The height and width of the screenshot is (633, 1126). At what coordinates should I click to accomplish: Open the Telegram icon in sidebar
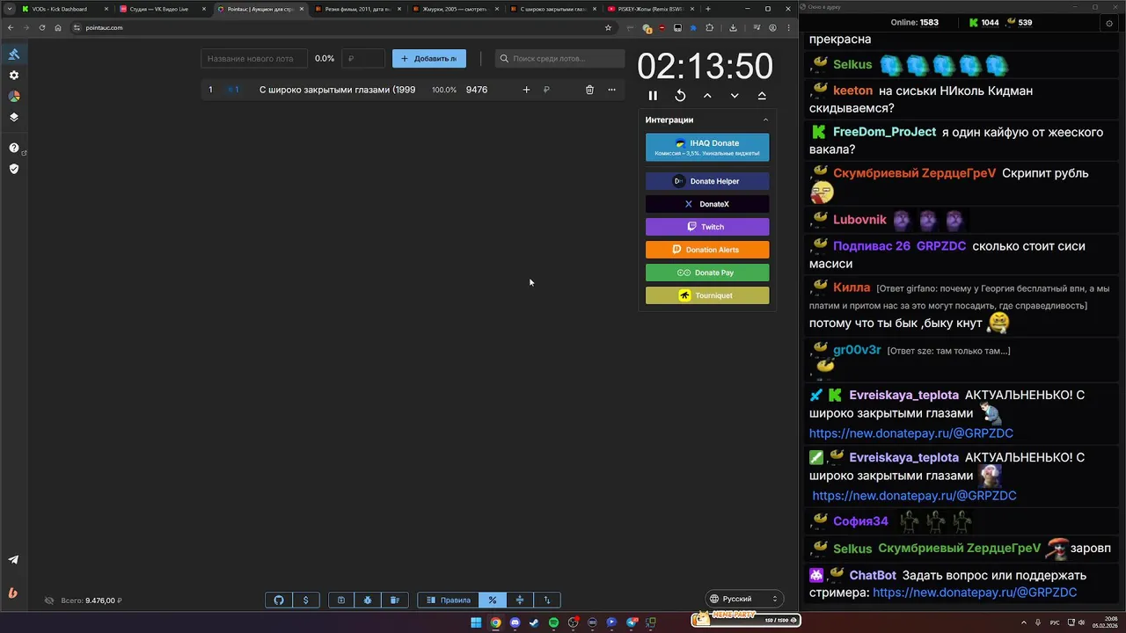[14, 559]
